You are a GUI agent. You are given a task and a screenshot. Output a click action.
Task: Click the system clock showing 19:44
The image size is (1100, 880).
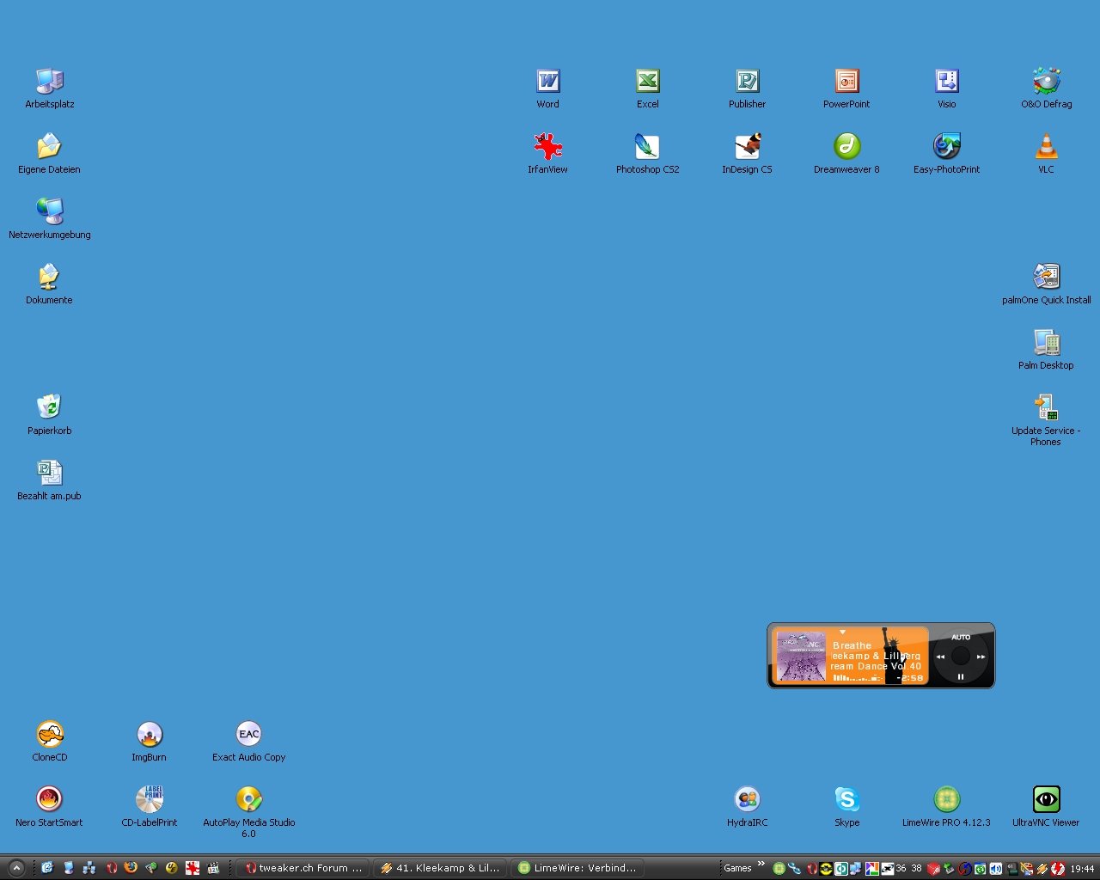coord(1082,869)
